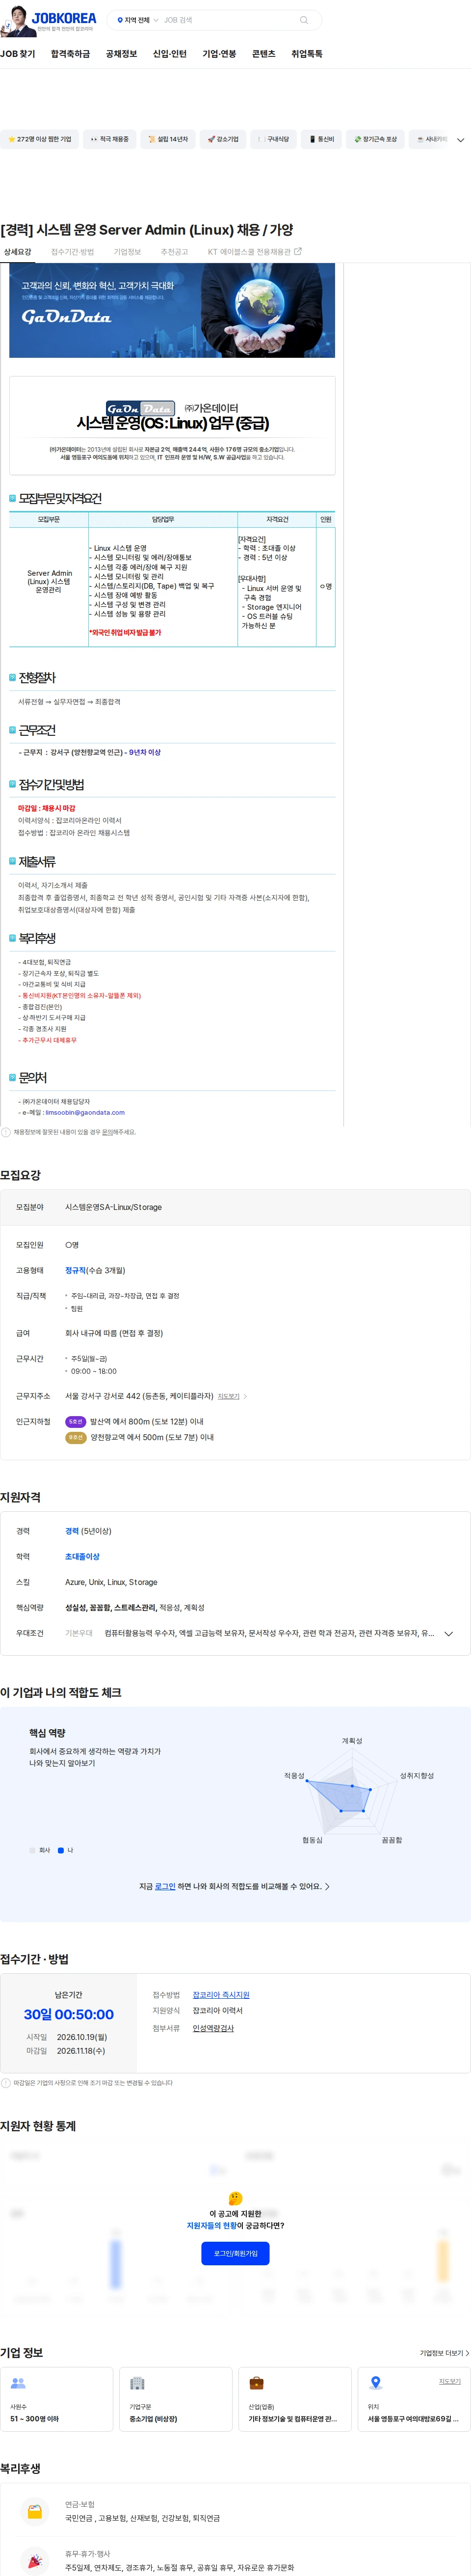The image size is (471, 2576).
Task: Select the 272명 이상 평한 기업 tag
Action: click(39, 139)
